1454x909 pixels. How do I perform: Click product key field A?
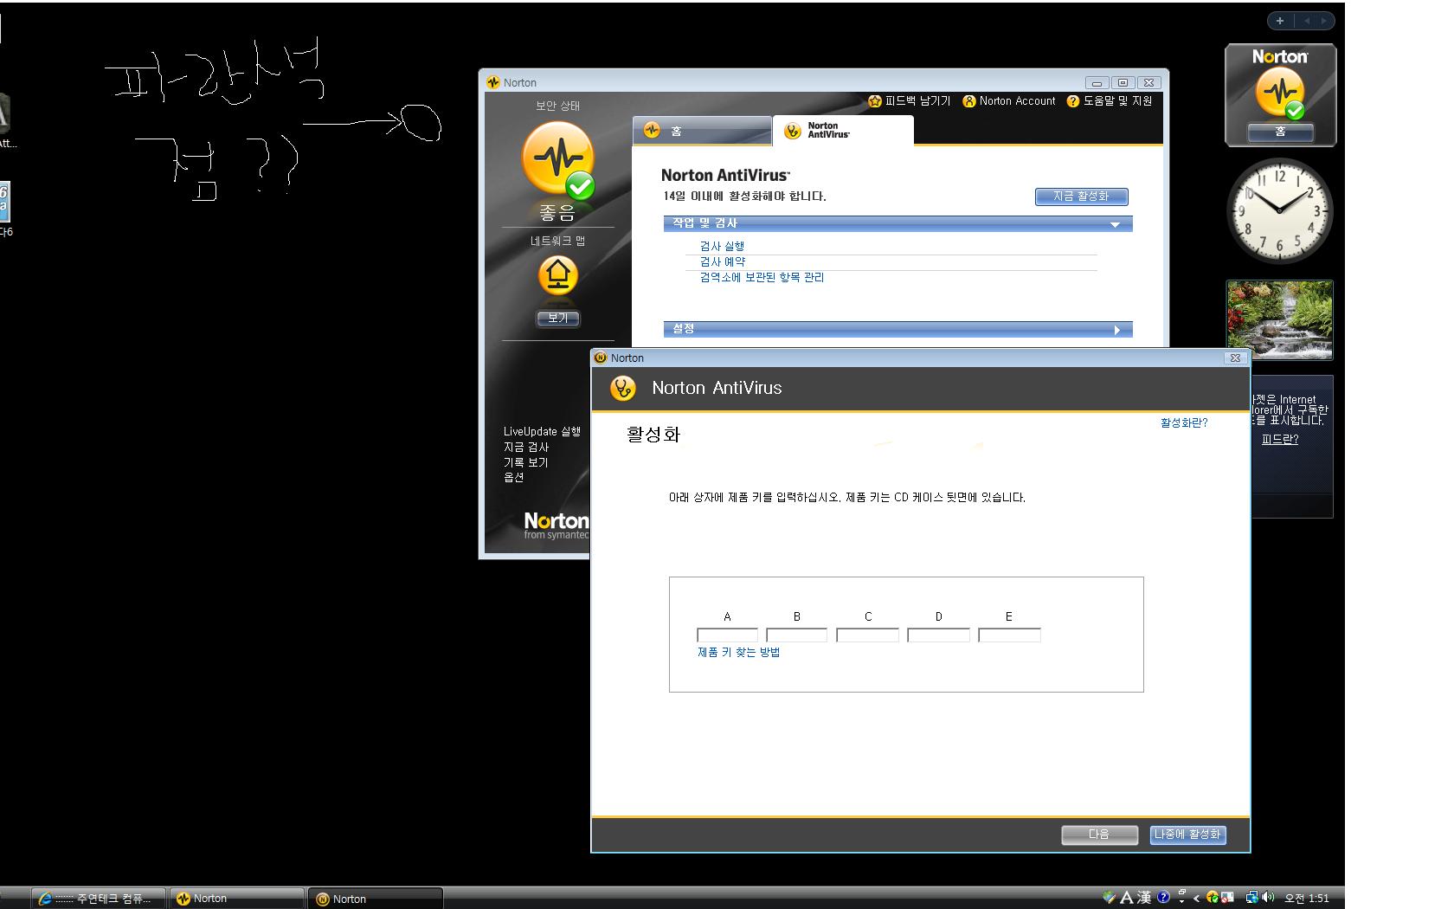[x=727, y=635]
